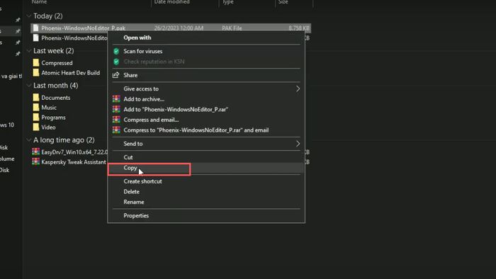Select the Atomic Heart Dev Build folder name
Viewport: 496px width, 279px height.
(71, 73)
